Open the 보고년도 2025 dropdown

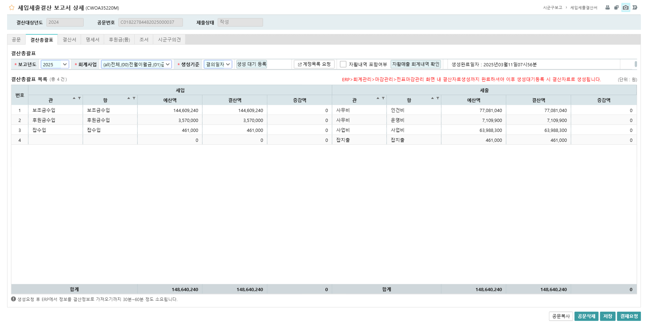pos(55,64)
